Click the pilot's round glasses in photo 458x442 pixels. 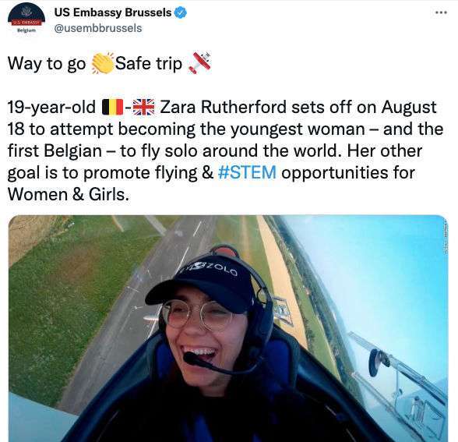tap(198, 315)
